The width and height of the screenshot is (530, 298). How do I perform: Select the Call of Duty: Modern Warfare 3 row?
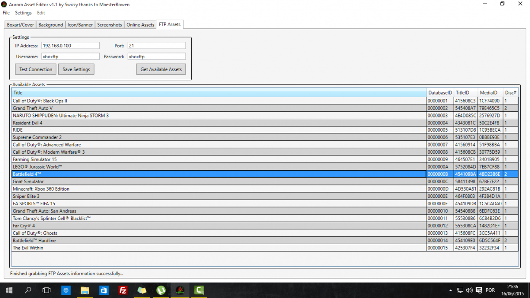(x=265, y=152)
